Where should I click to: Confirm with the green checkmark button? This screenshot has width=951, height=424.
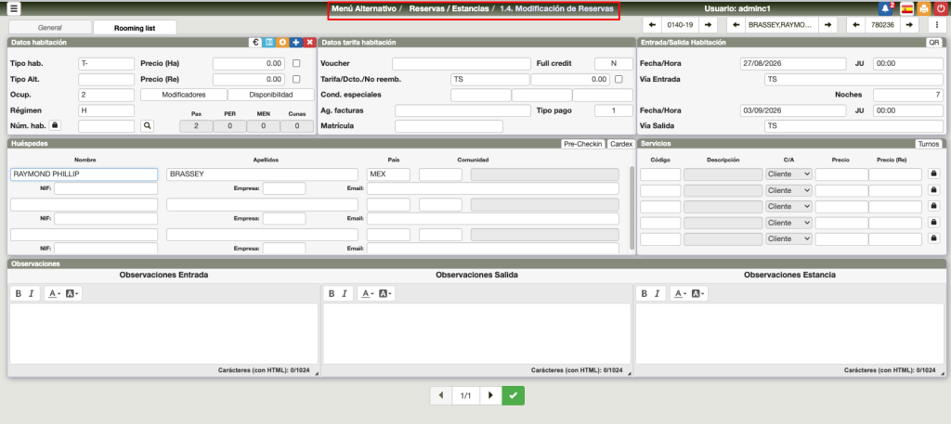coord(513,395)
